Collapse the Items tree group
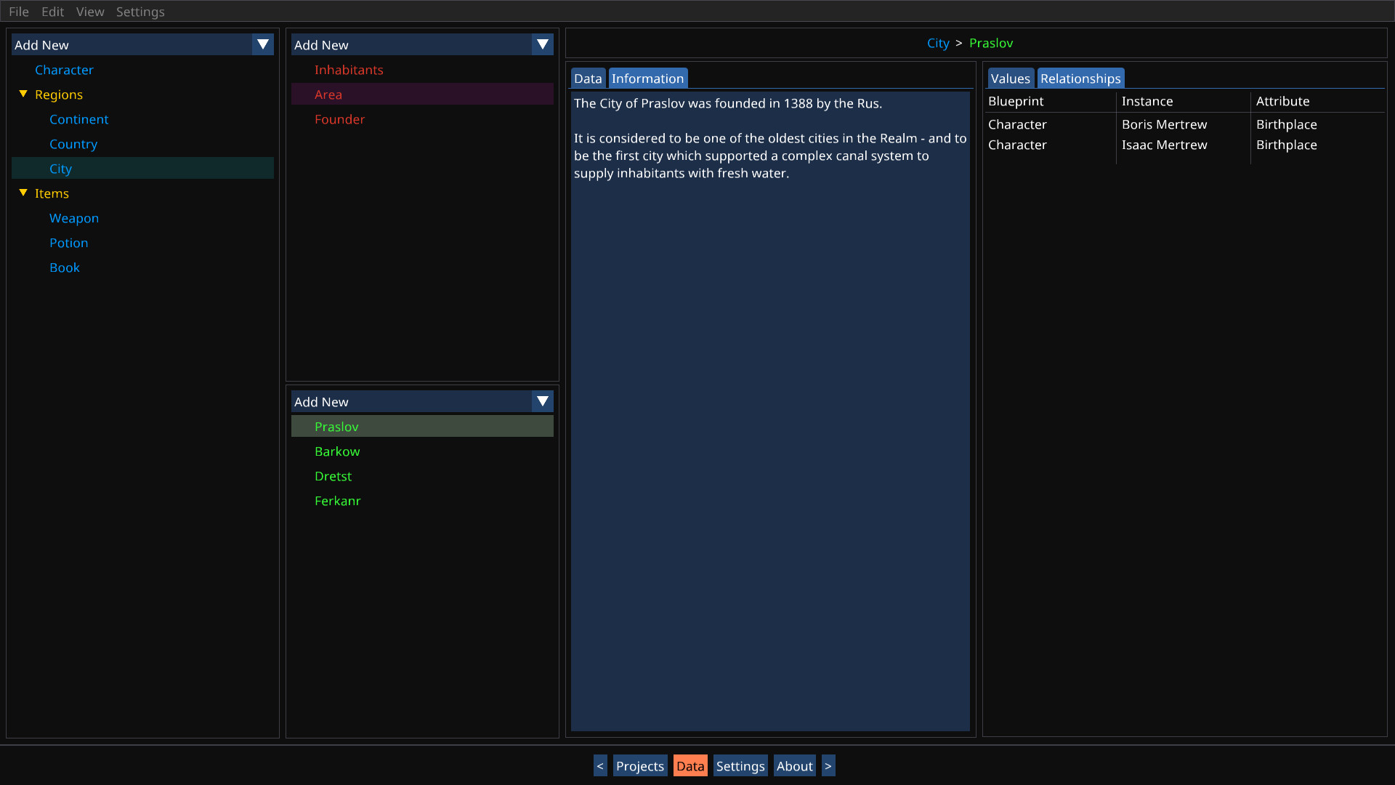1395x785 pixels. point(23,193)
